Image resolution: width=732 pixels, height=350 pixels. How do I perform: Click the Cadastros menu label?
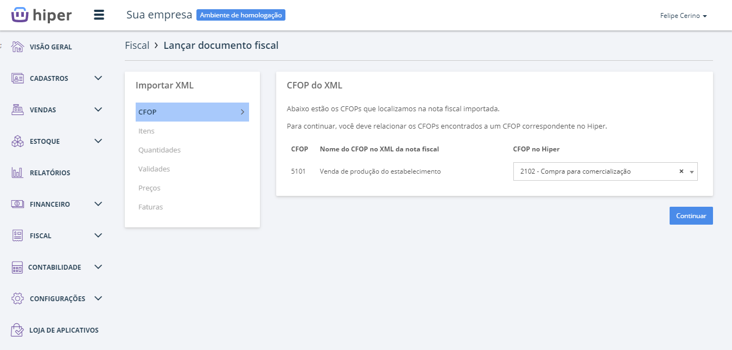(49, 79)
